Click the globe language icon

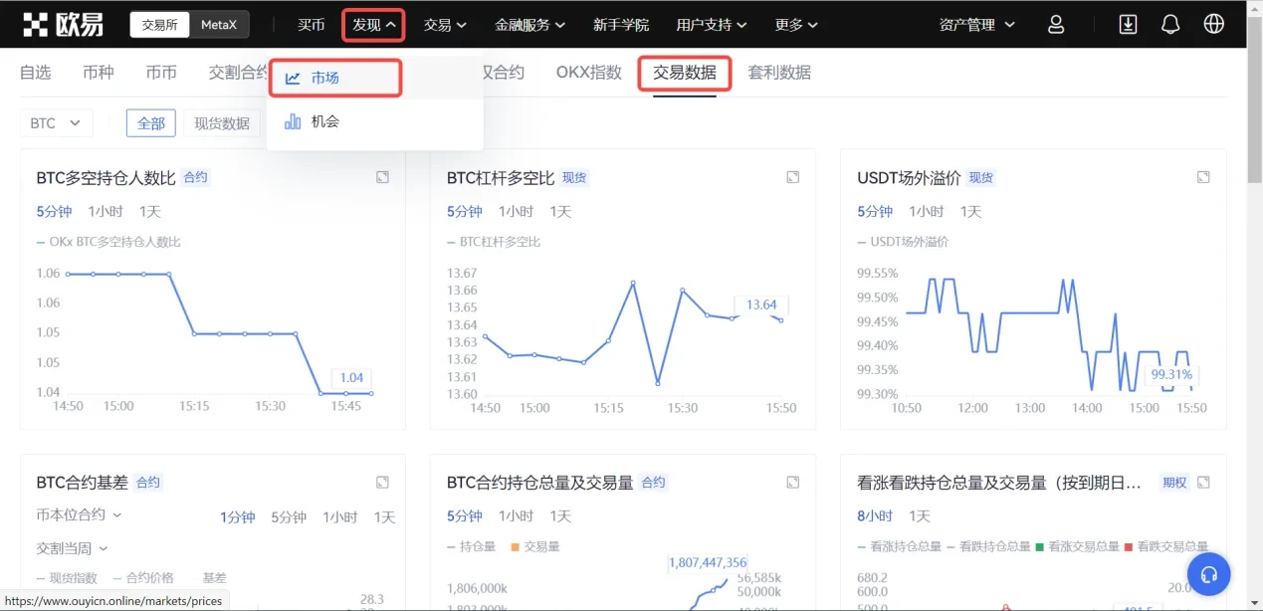[1213, 25]
